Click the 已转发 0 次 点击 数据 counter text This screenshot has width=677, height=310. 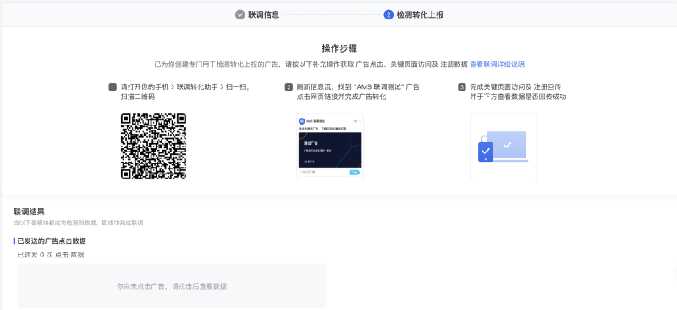pyautogui.click(x=51, y=255)
